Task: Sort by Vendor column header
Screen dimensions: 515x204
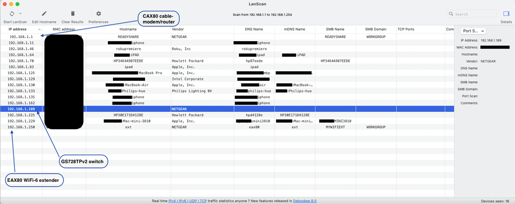Action: tap(202, 29)
